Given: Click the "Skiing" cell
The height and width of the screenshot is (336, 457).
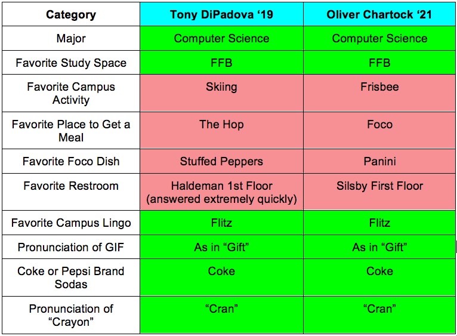Looking at the screenshot, I should pyautogui.click(x=221, y=87).
